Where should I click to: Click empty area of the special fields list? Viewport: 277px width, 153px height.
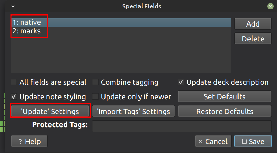pos(120,55)
